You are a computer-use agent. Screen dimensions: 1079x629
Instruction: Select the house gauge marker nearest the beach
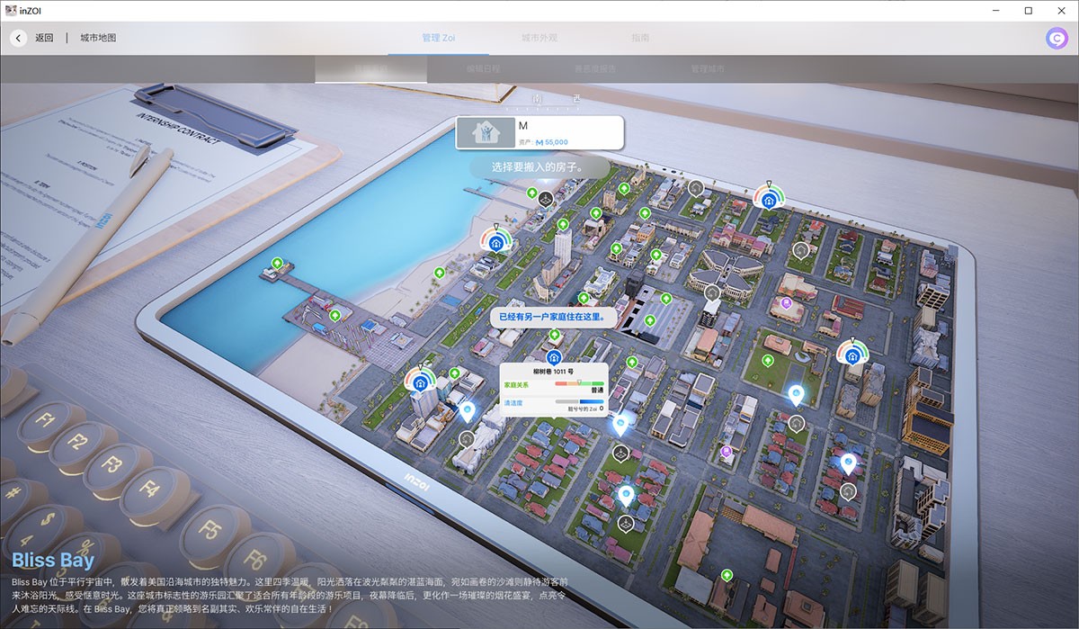pos(495,242)
